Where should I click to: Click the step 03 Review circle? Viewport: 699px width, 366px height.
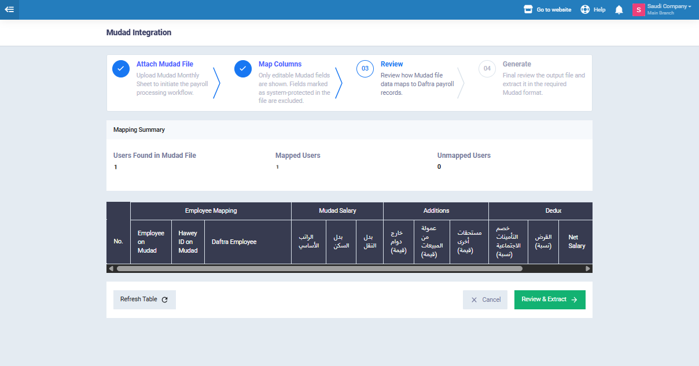(x=365, y=69)
